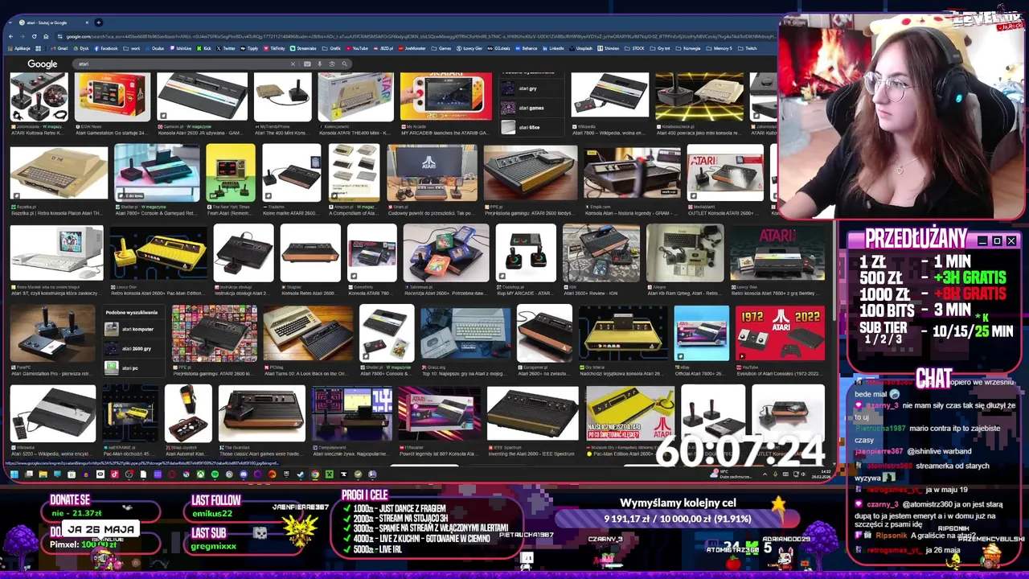Viewport: 1029px width, 579px height.
Task: Open the Grafik bookmarks folder
Action: (x=331, y=48)
